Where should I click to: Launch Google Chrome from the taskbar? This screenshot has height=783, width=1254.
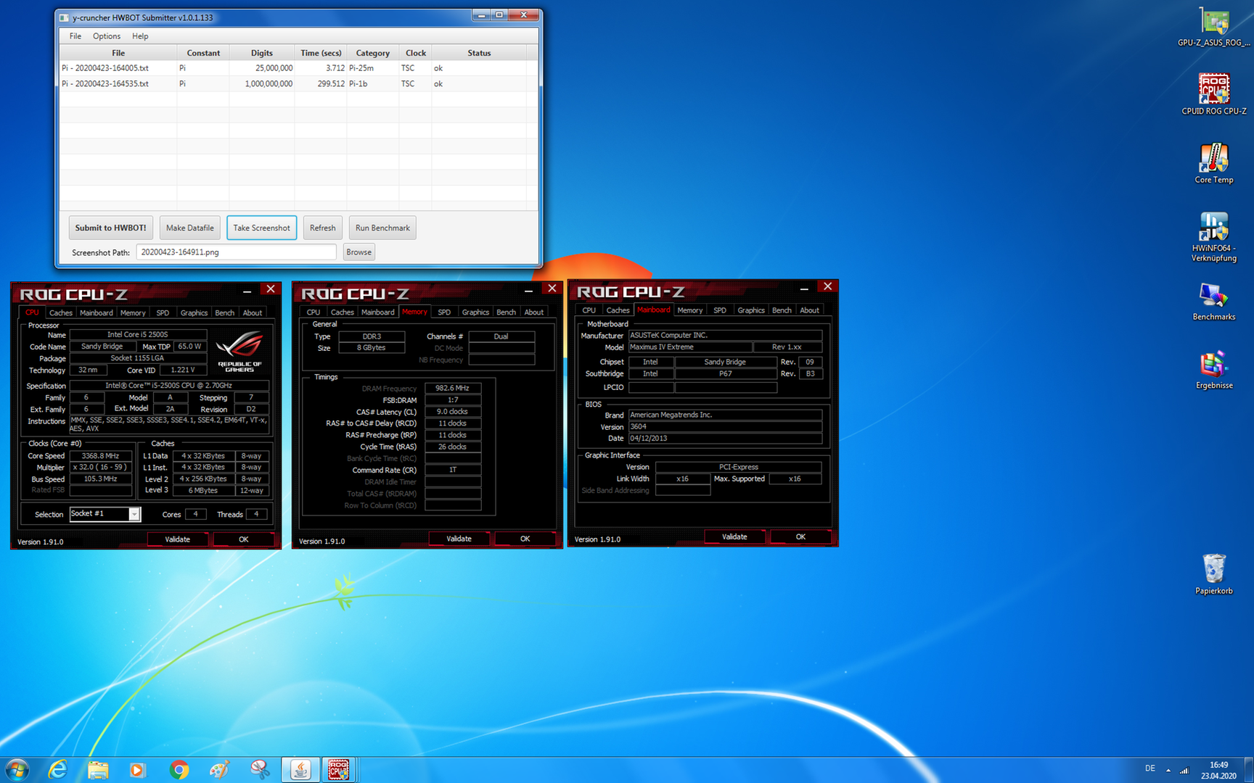179,769
